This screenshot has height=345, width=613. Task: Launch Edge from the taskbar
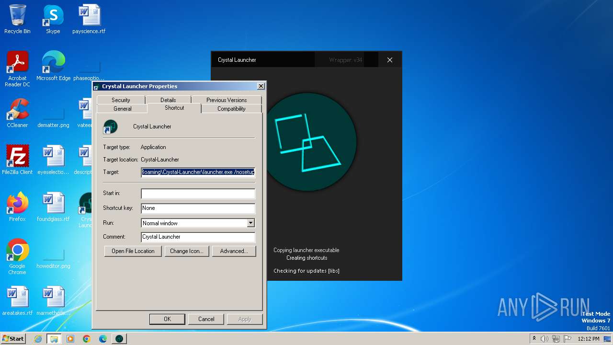tap(103, 339)
